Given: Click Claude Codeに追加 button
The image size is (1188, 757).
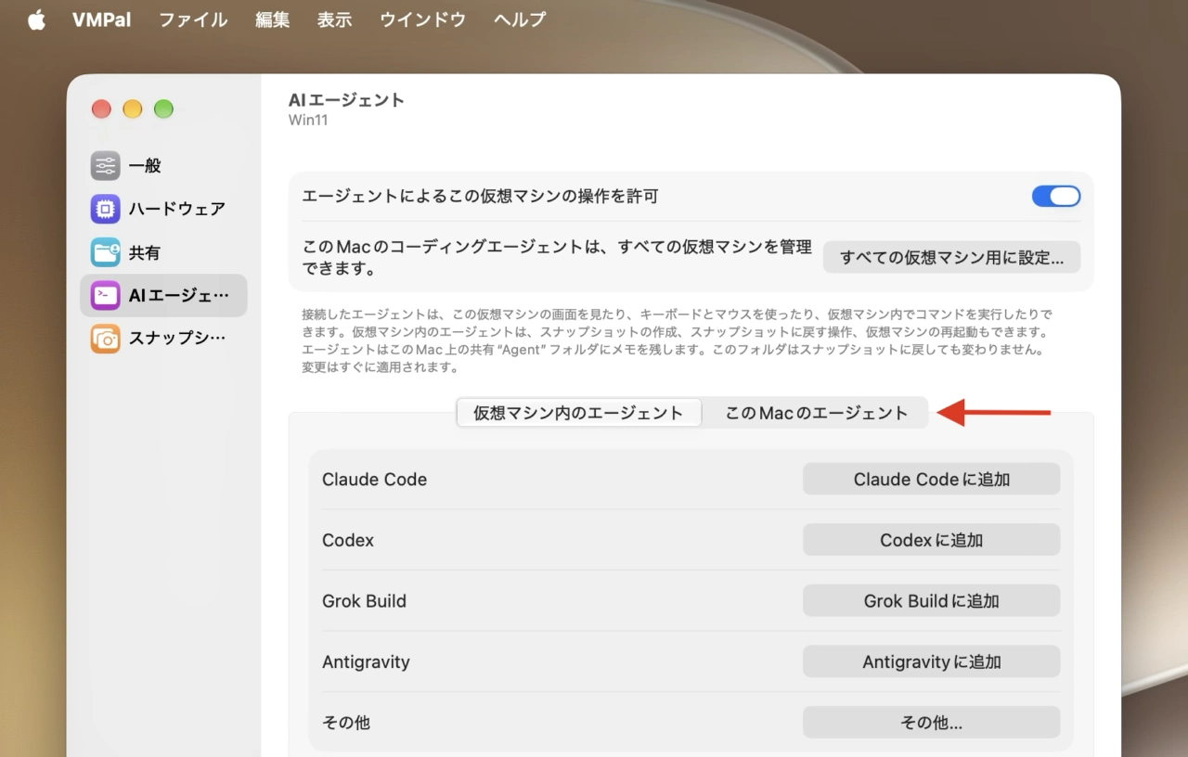Looking at the screenshot, I should pyautogui.click(x=931, y=479).
